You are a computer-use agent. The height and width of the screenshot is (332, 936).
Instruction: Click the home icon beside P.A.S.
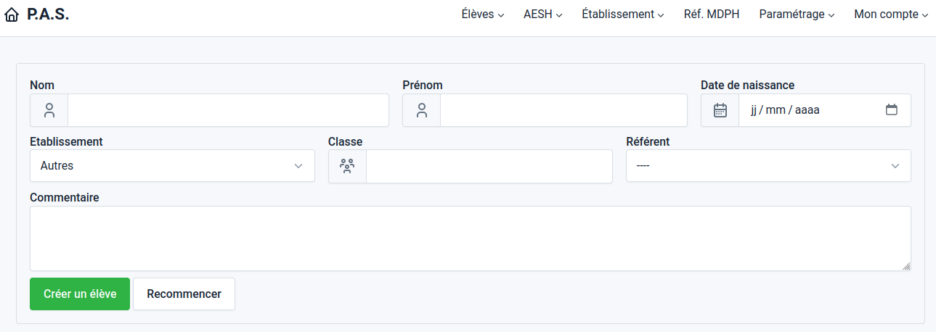[12, 14]
